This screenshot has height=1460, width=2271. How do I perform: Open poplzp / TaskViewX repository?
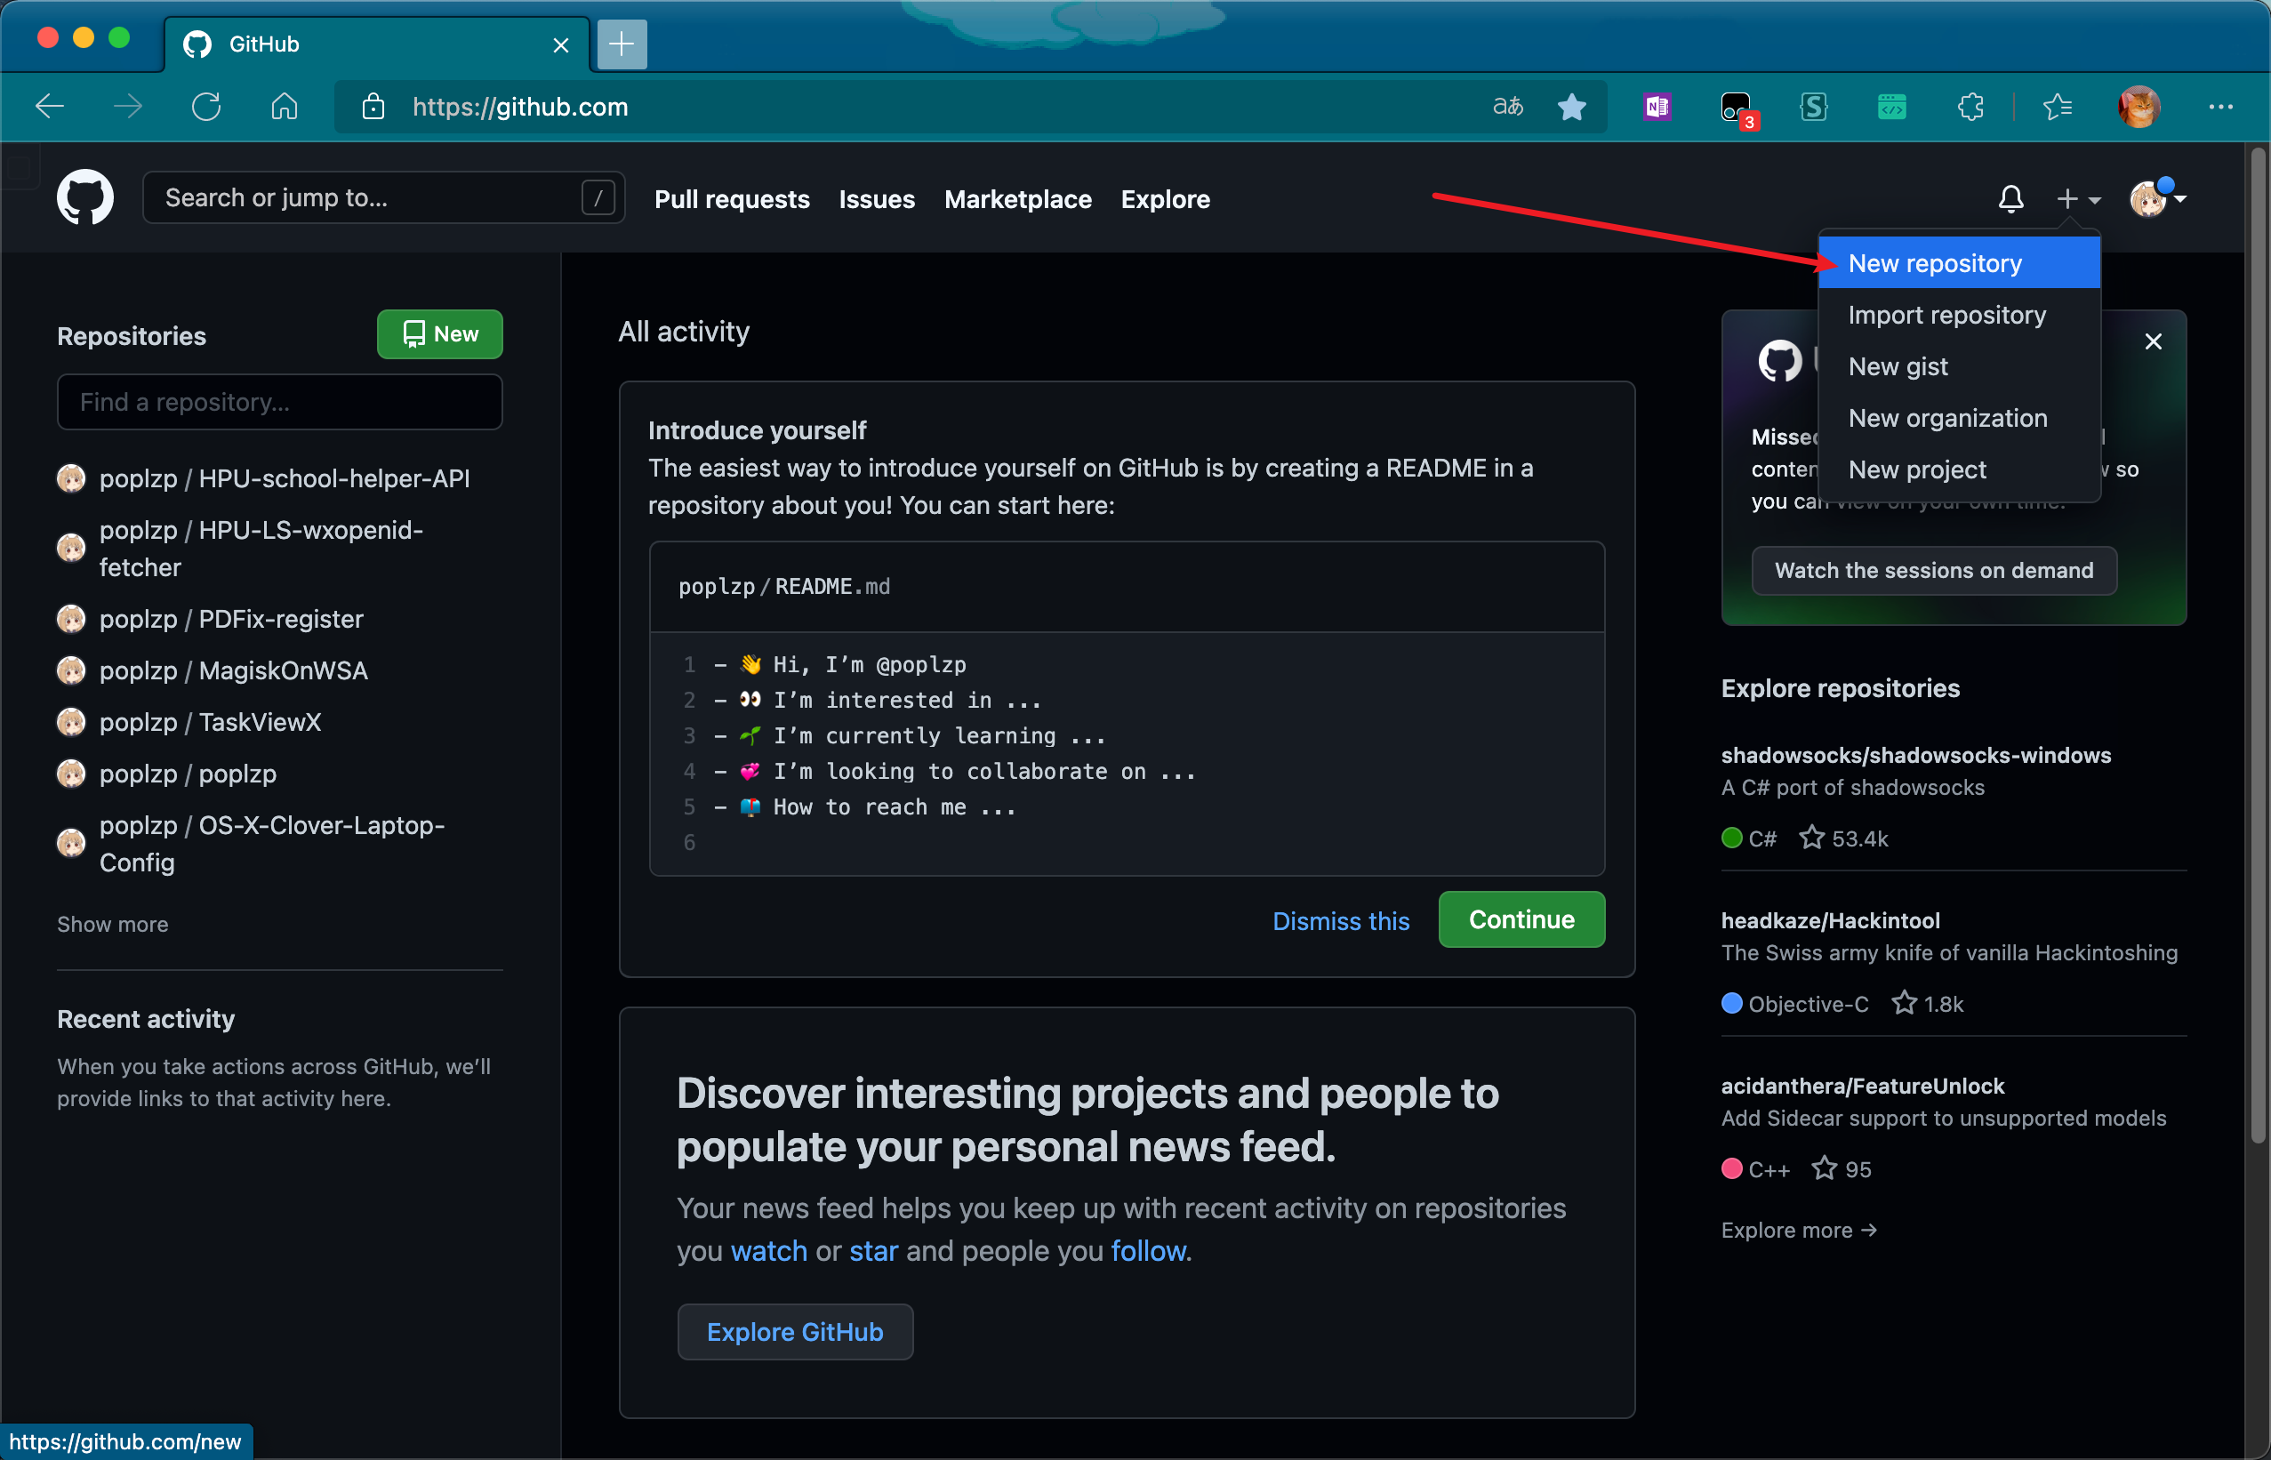211,722
